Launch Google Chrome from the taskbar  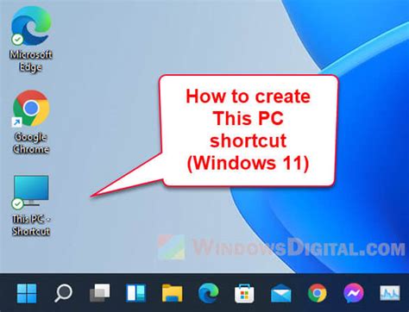pos(318,293)
